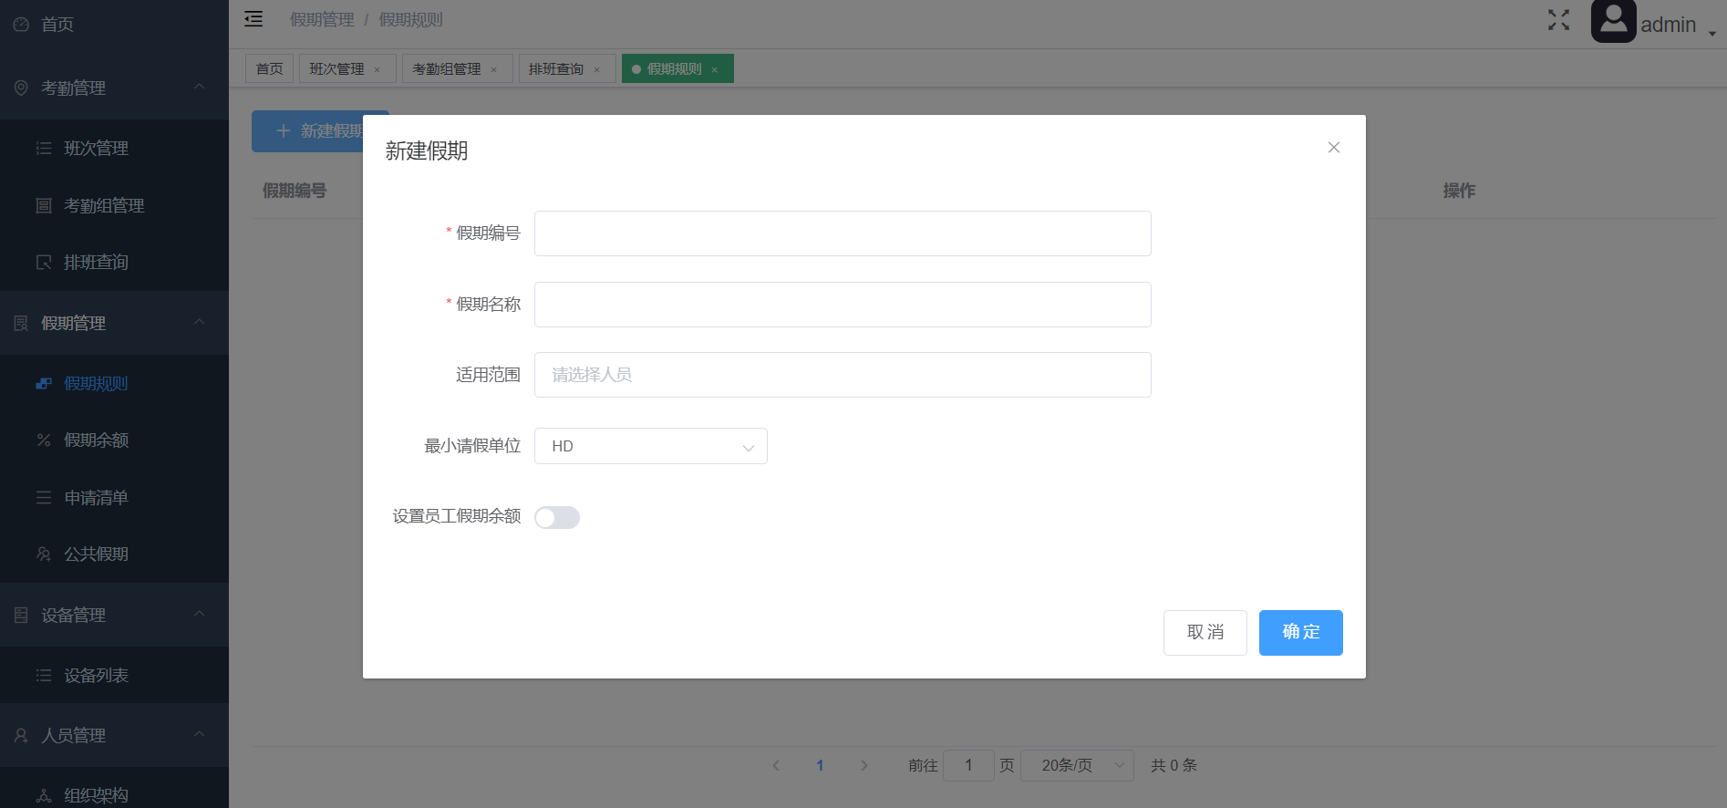1727x808 pixels.
Task: Click 假期管理 in the breadcrumb
Action: tap(322, 20)
